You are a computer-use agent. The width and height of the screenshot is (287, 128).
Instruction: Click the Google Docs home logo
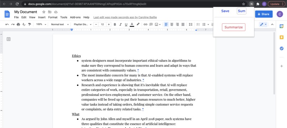click(7, 14)
